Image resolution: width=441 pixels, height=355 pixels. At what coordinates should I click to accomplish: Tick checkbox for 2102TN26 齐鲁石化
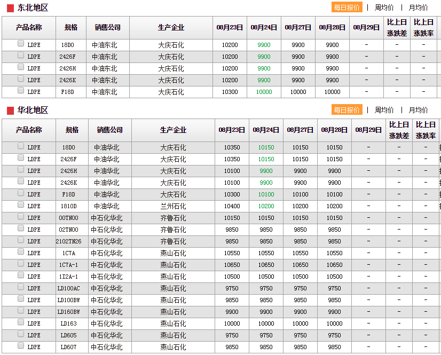coord(20,240)
